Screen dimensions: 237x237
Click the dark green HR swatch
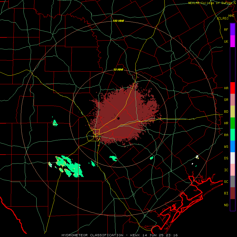(233, 123)
